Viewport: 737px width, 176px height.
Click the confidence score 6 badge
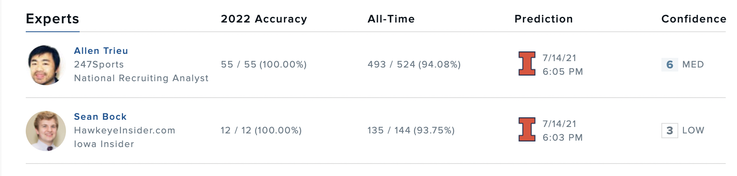click(669, 64)
